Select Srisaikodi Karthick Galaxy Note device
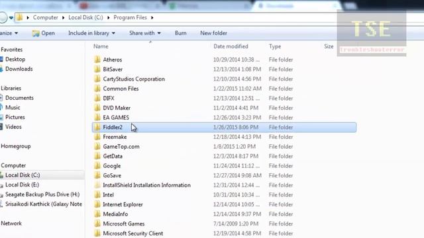Screen dimensions: 424x238 click(x=44, y=204)
